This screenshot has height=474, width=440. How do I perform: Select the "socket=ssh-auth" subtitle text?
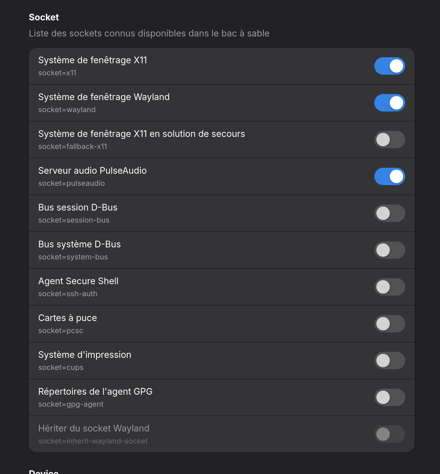68,294
